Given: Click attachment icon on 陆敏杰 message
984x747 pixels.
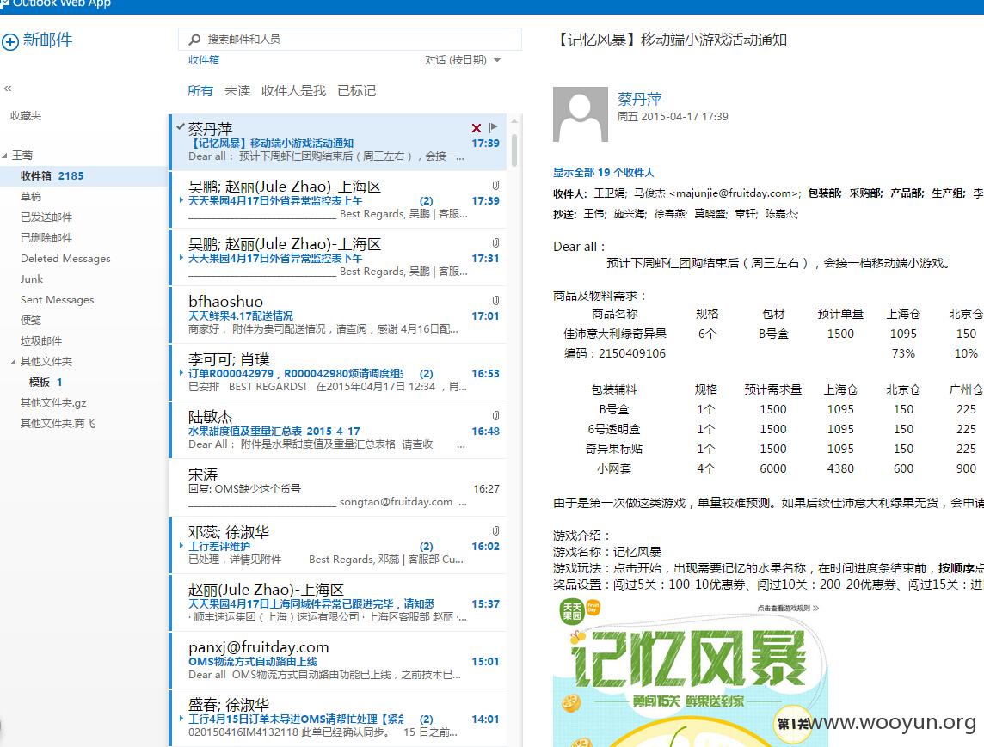Looking at the screenshot, I should [x=495, y=416].
